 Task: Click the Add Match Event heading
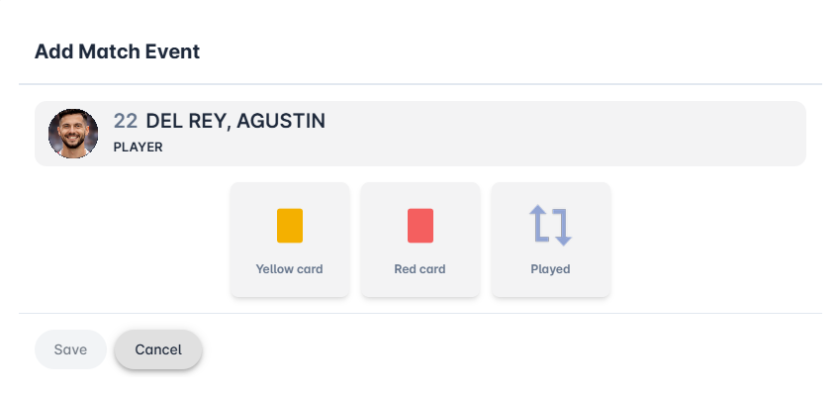[x=117, y=51]
